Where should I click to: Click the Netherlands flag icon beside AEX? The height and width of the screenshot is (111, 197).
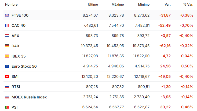point(7,36)
